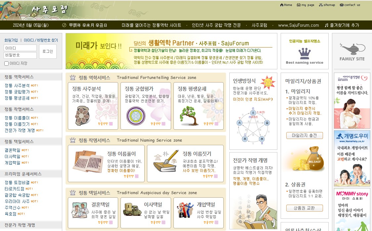Open 정통 평생운세 in left sidebar

tap(17, 98)
